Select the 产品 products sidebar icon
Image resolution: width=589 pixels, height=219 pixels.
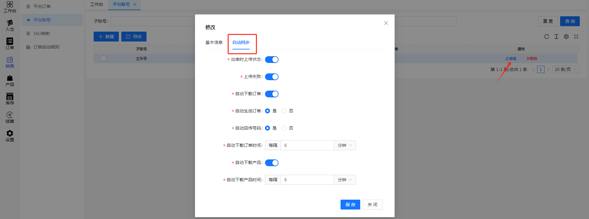[10, 80]
